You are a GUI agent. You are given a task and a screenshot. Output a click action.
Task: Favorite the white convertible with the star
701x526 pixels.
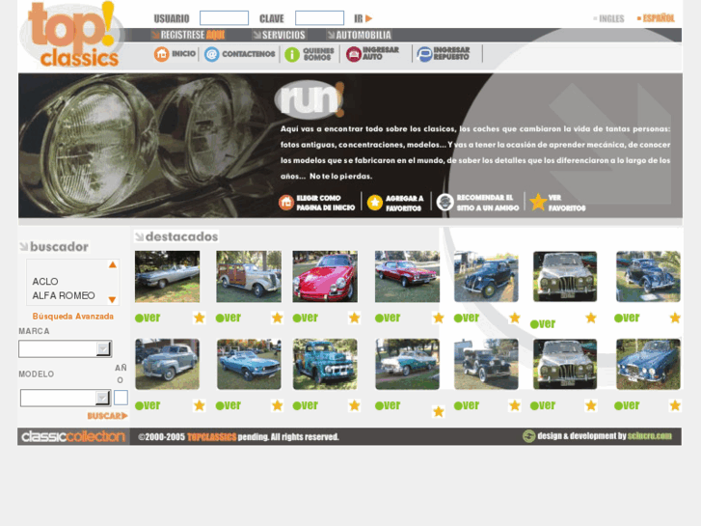(x=199, y=318)
